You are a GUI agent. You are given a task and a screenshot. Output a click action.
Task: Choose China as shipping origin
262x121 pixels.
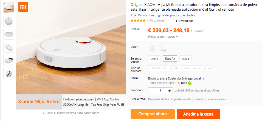(x=154, y=59)
